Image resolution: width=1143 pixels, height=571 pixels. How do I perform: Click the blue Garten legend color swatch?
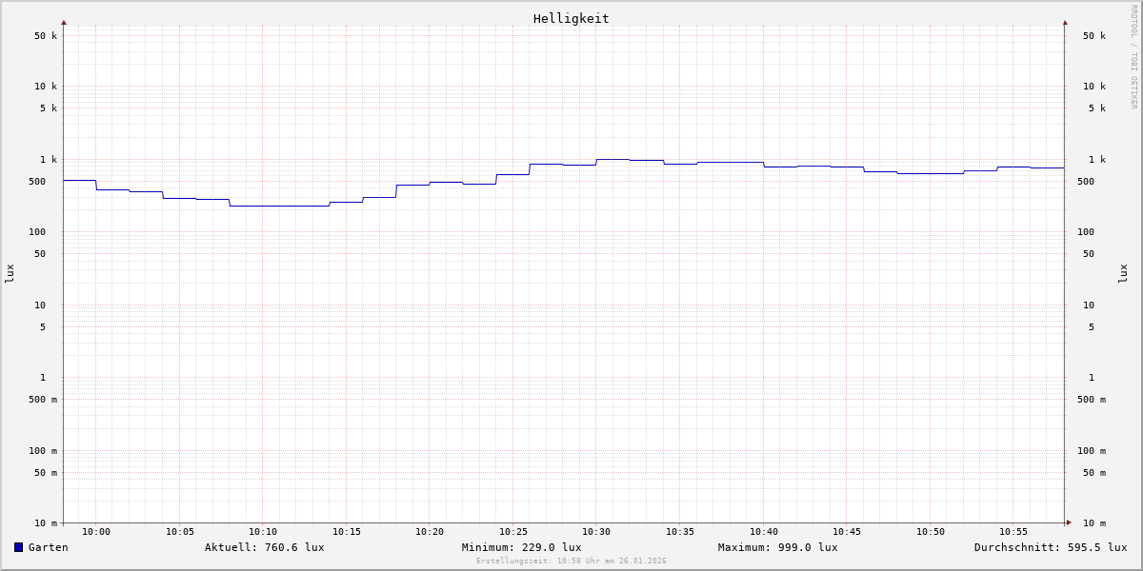[18, 547]
